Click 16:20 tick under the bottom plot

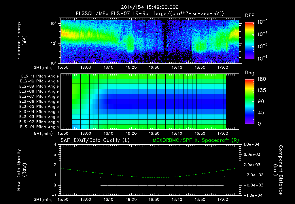(131, 199)
